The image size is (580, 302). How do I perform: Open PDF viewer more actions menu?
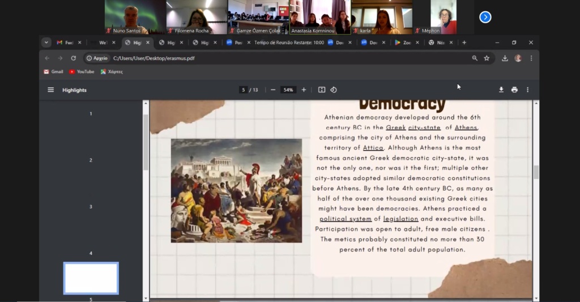[527, 90]
